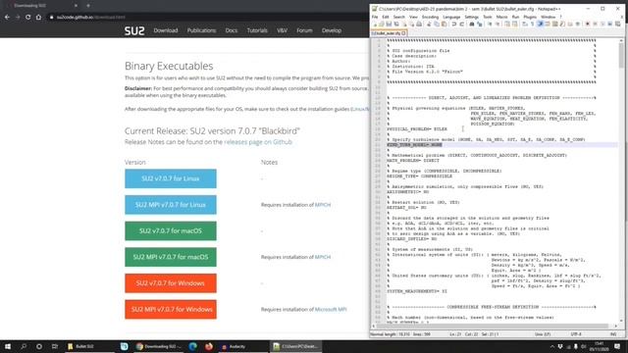
Task: Open the Plugins menu in Notepad++
Action: [x=530, y=17]
